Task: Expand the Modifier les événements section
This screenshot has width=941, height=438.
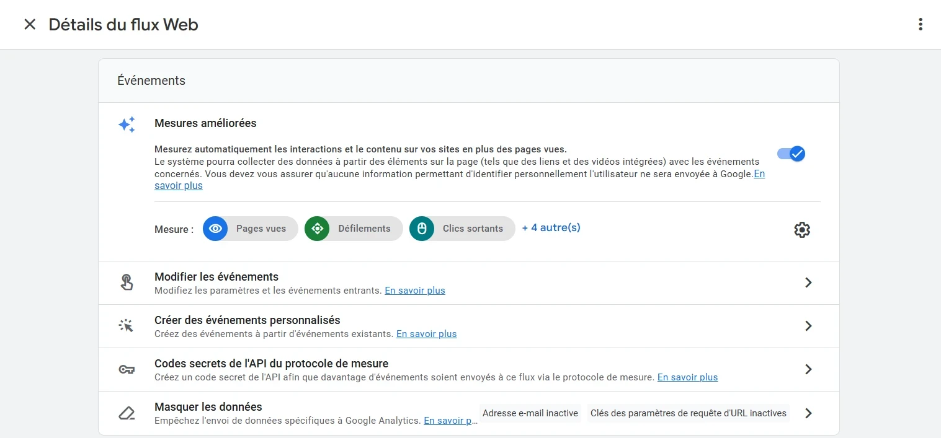Action: coord(808,282)
